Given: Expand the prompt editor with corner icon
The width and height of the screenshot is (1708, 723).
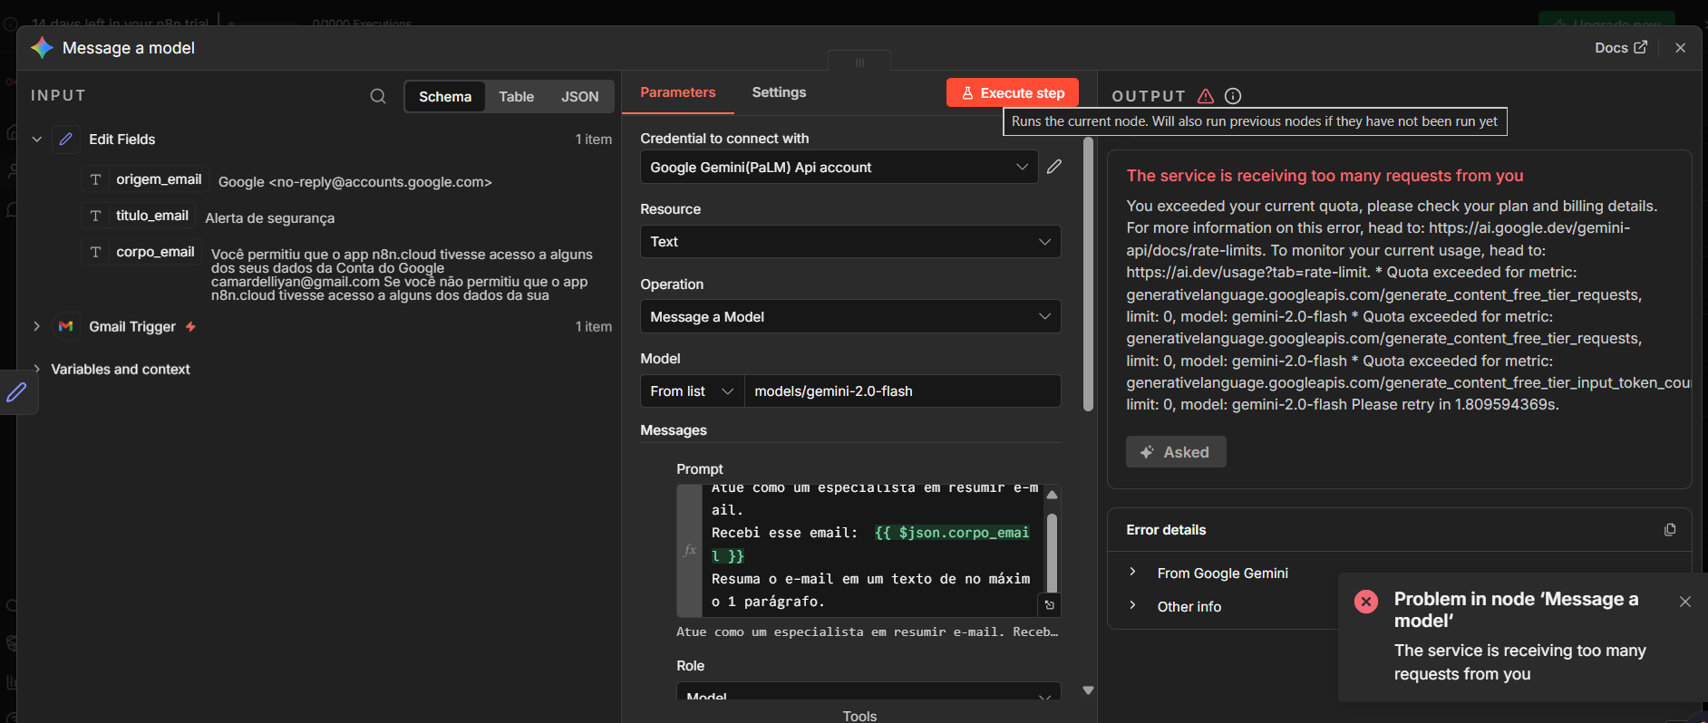Looking at the screenshot, I should (1049, 605).
